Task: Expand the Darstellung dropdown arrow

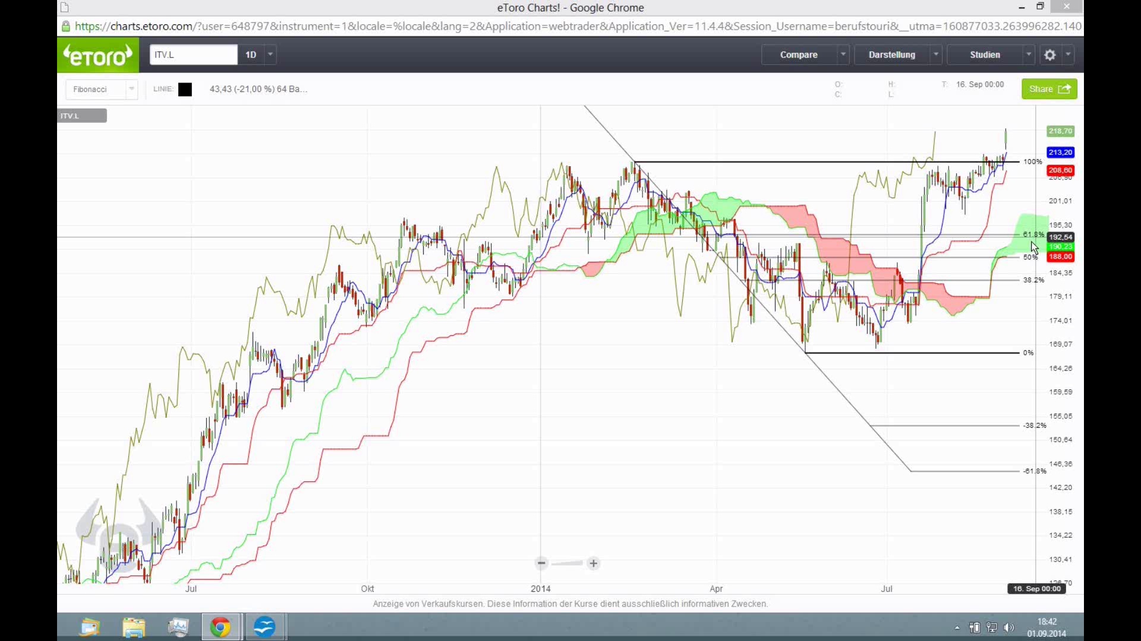Action: (x=936, y=55)
